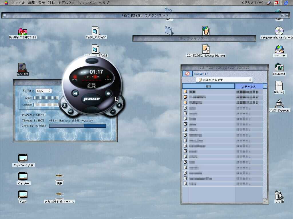Open the ゴミ箱 trash icon
Screen dimensions: 293x219
[x=279, y=195]
